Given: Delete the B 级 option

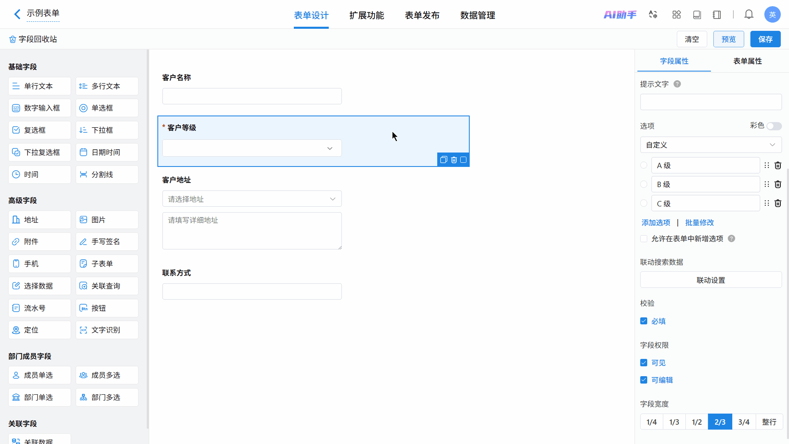Looking at the screenshot, I should [777, 185].
